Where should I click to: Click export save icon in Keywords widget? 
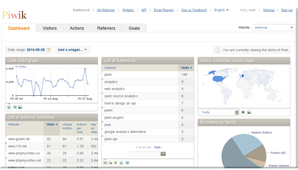point(127,163)
